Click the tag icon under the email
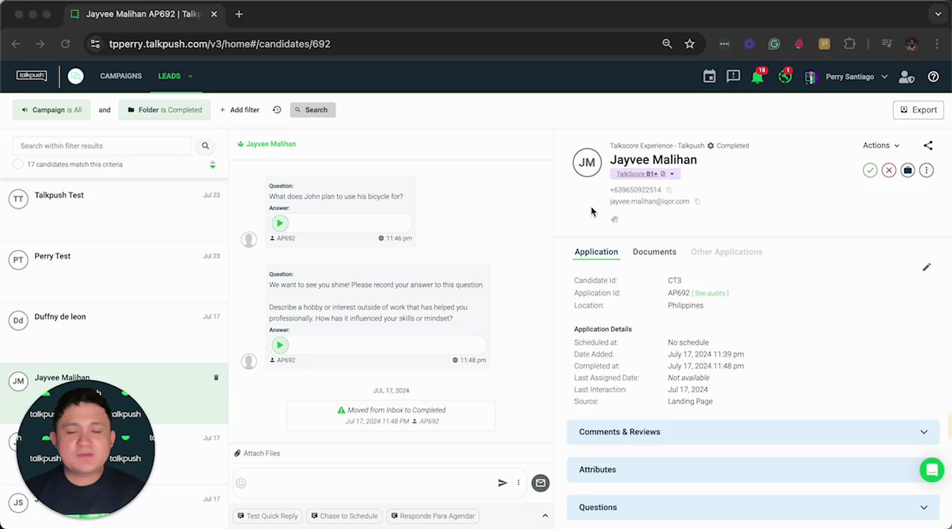The image size is (952, 529). (x=614, y=219)
